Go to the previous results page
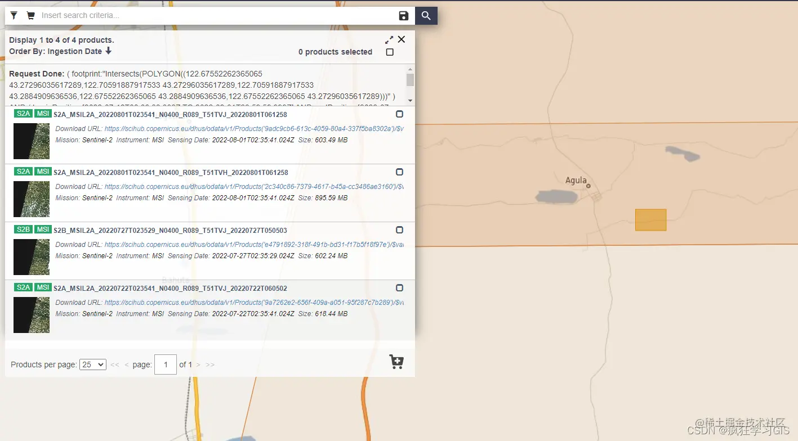This screenshot has height=441, width=798. pos(127,364)
